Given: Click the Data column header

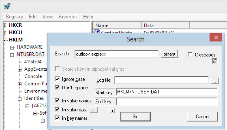Looking at the screenshot, I should [165, 25].
